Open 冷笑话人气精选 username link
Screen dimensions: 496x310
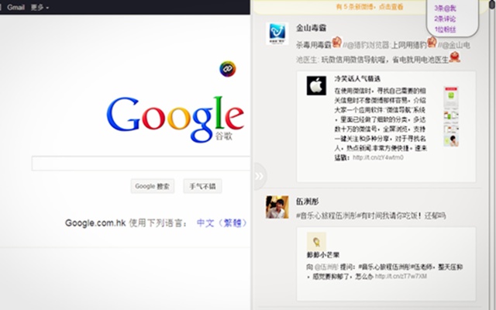tap(357, 79)
